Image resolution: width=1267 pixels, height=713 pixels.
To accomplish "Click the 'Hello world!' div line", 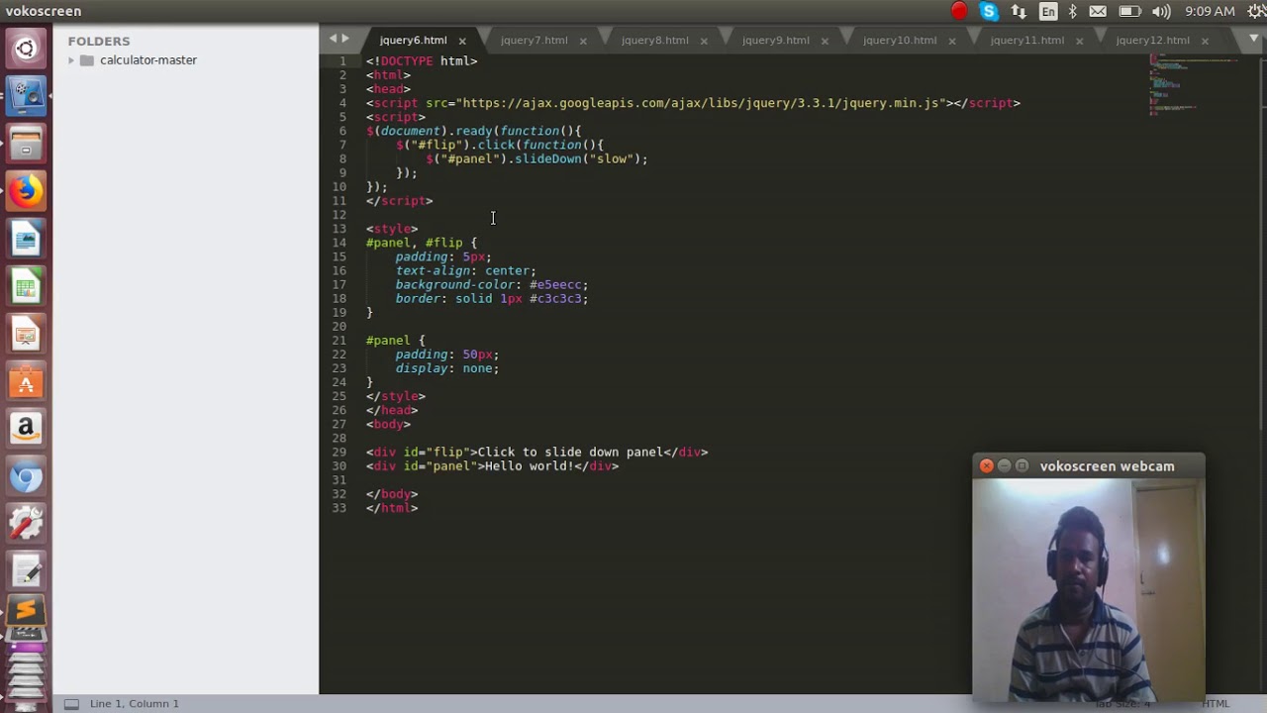I will (x=492, y=465).
